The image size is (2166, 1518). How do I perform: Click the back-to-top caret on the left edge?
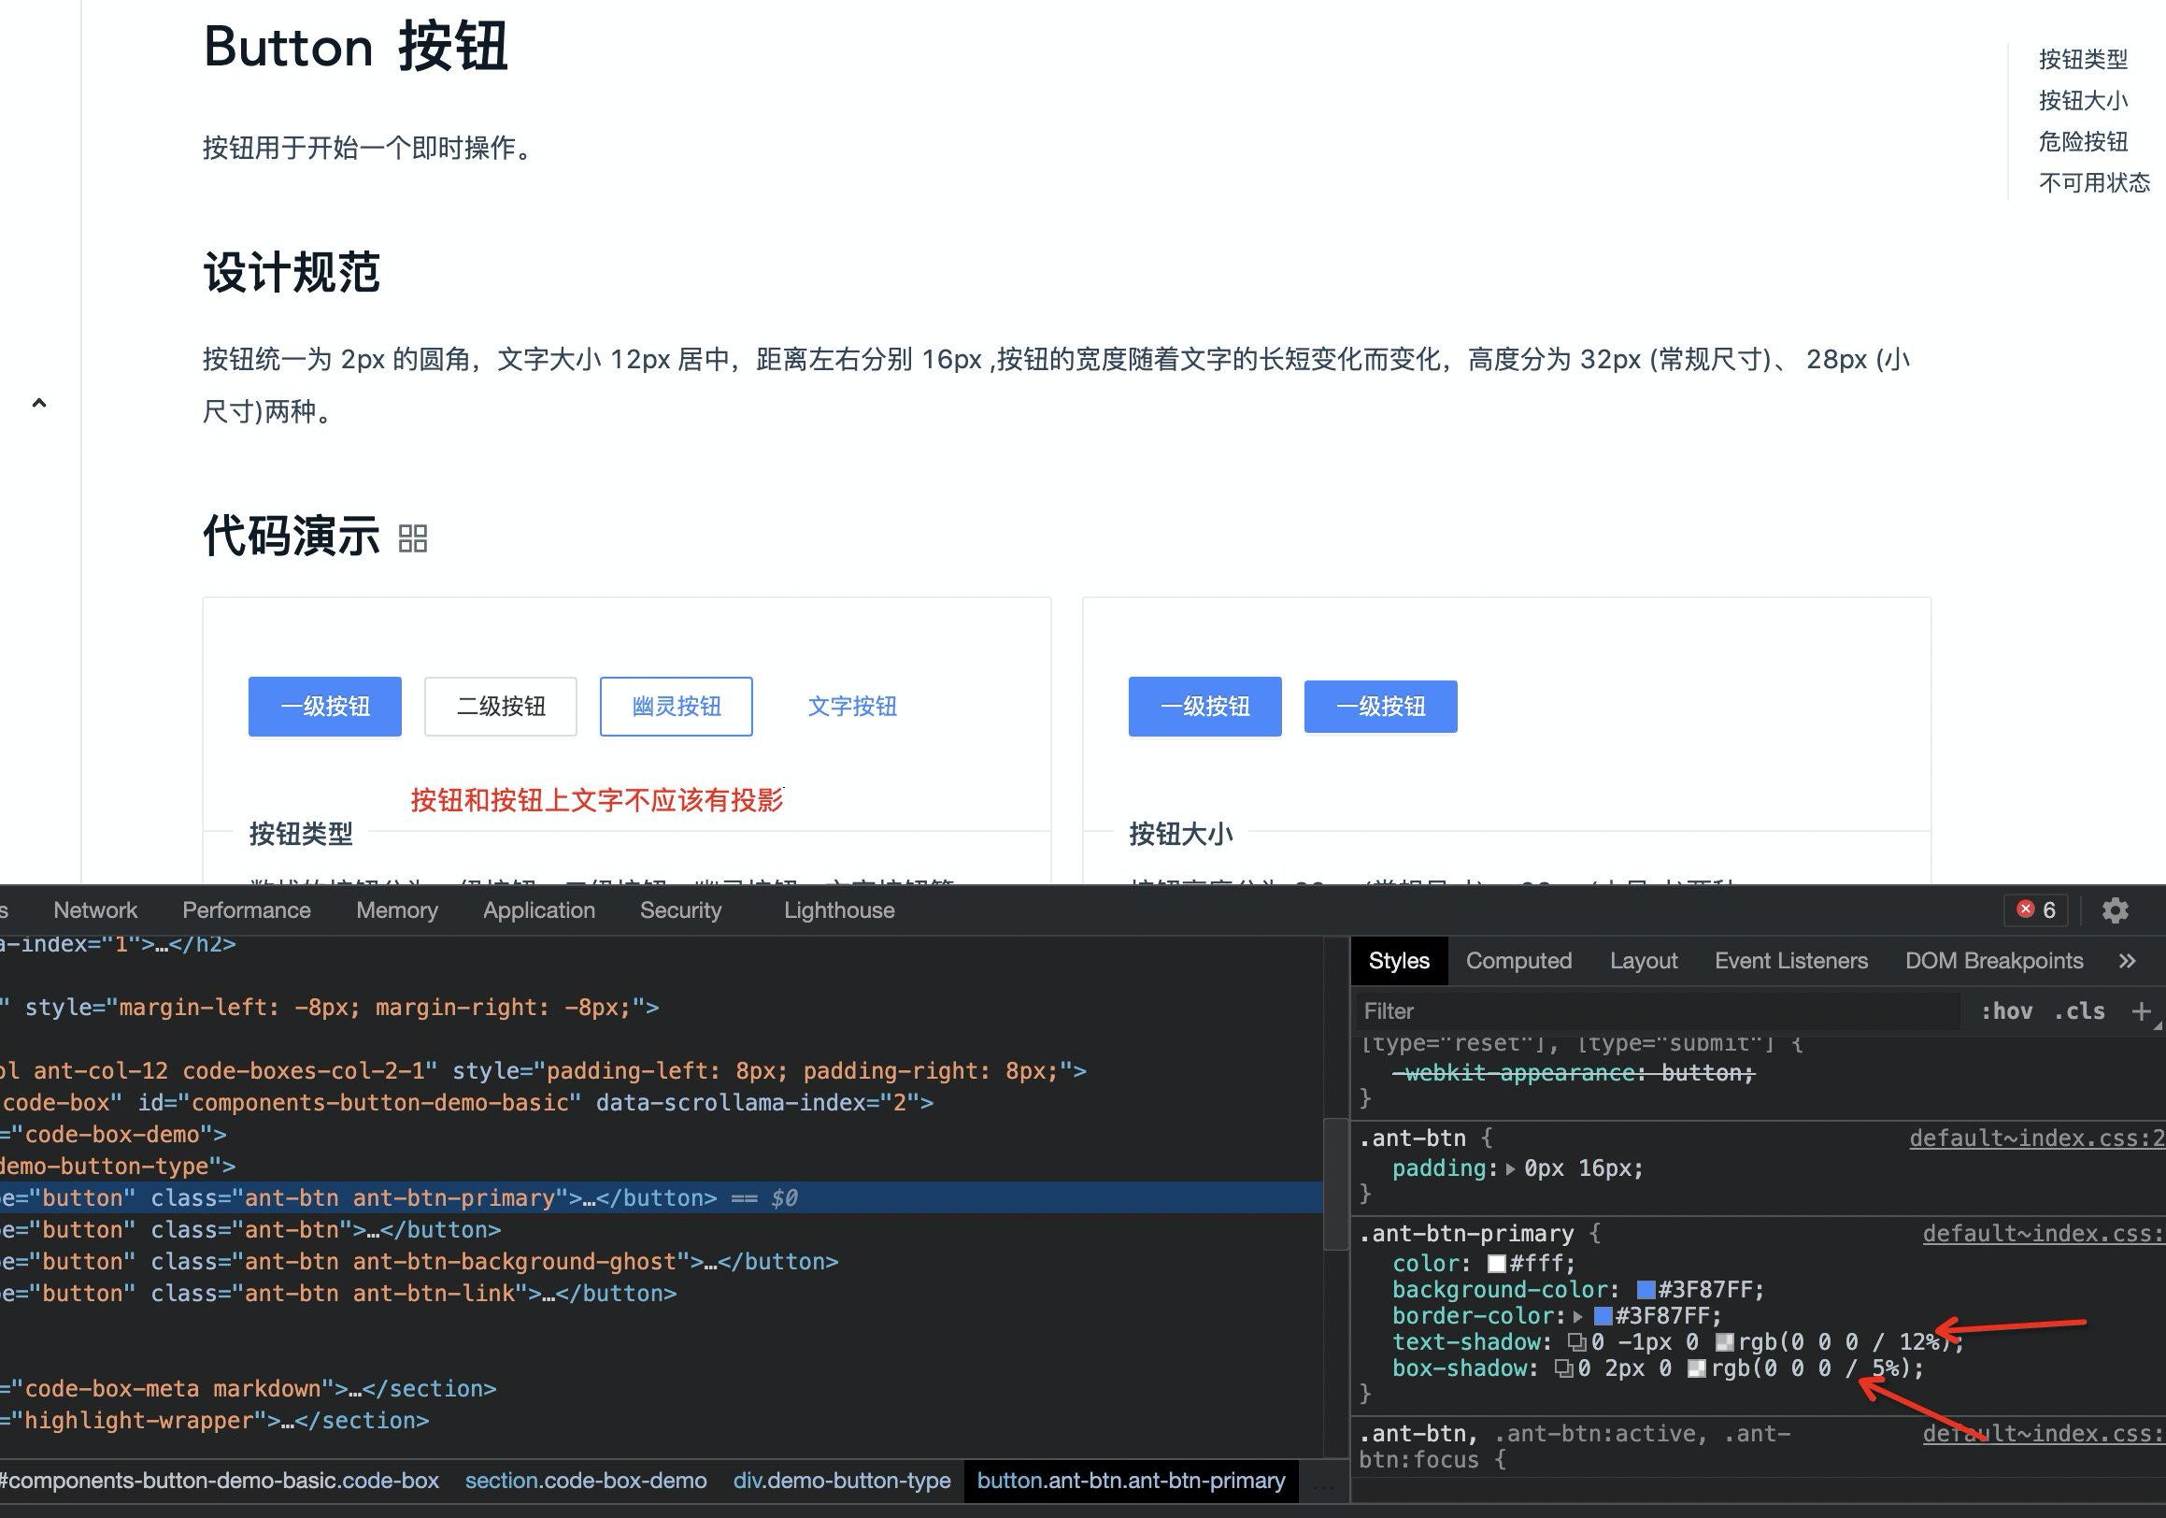coord(38,403)
